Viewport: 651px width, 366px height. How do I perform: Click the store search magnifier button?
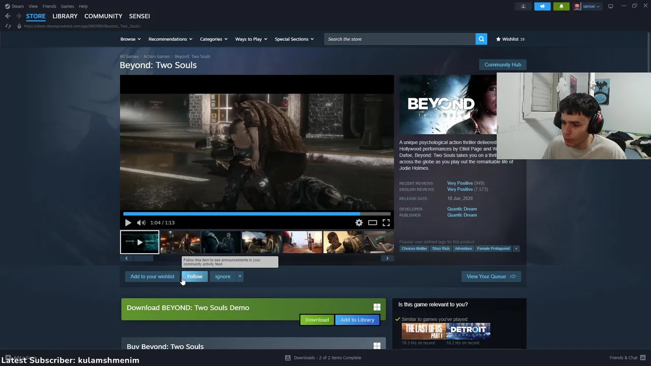pos(481,39)
